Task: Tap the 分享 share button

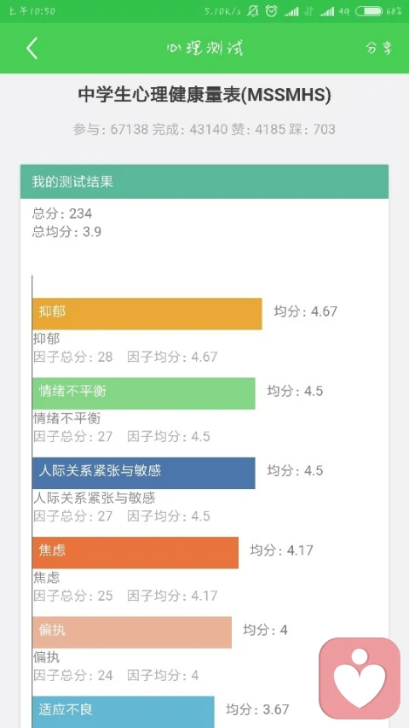Action: 378,48
